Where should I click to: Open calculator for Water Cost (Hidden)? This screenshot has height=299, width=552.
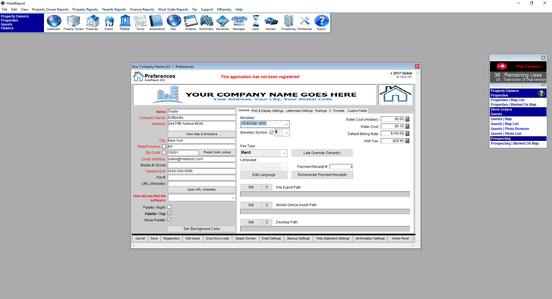pyautogui.click(x=407, y=119)
